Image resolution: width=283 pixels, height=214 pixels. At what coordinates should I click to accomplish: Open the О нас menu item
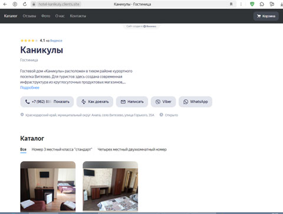tap(60, 16)
